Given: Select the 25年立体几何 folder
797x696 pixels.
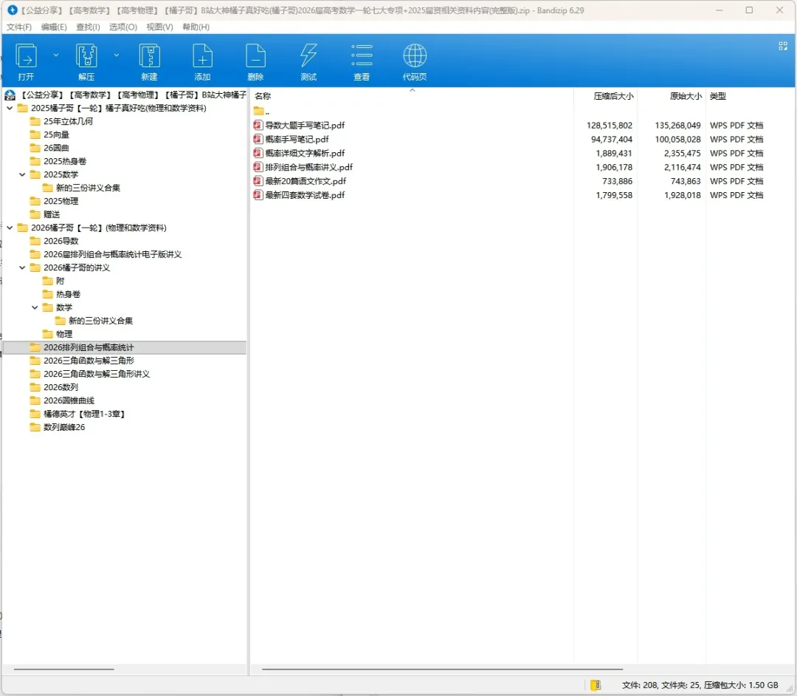Looking at the screenshot, I should (61, 121).
